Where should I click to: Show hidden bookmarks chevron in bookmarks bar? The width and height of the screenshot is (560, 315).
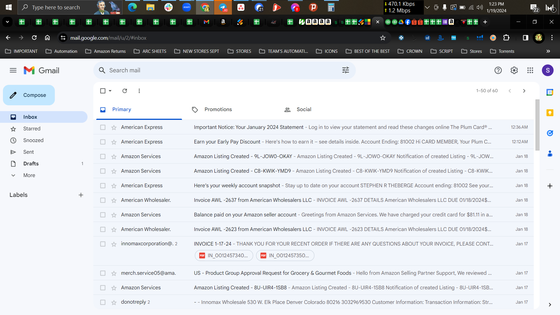click(548, 51)
